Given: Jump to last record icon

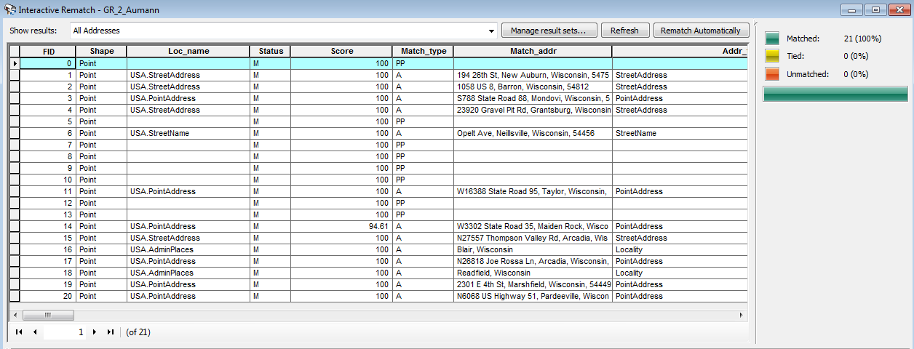Looking at the screenshot, I should coord(111,332).
